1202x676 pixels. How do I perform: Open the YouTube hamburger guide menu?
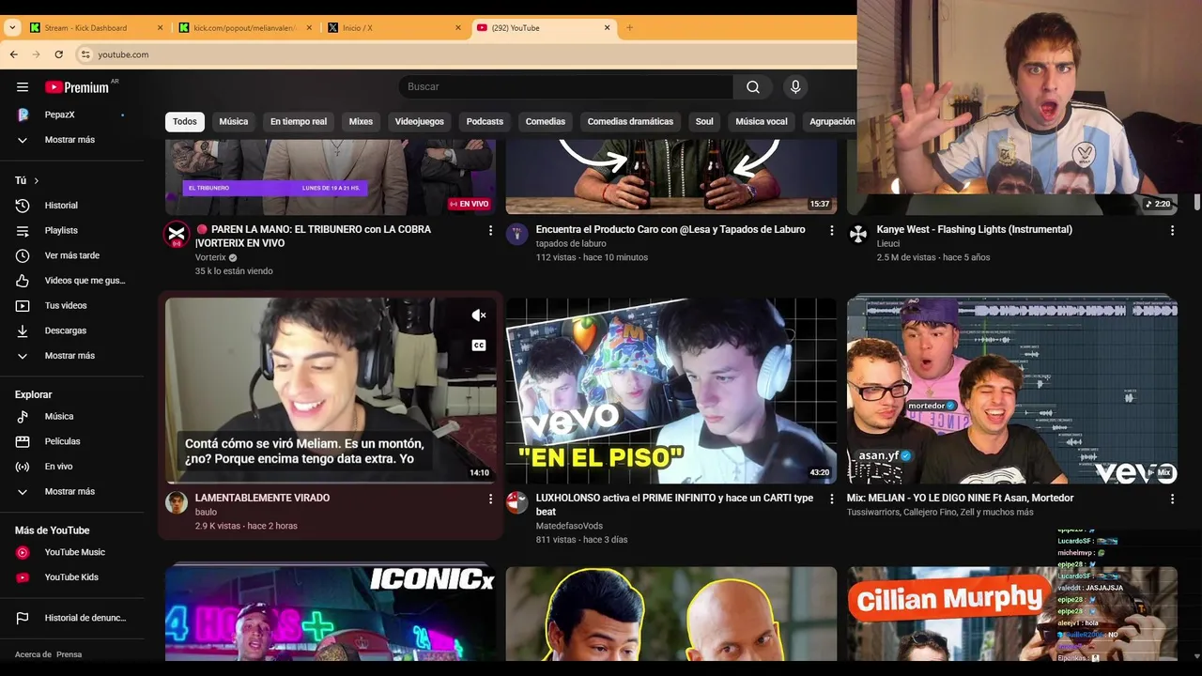tap(23, 87)
